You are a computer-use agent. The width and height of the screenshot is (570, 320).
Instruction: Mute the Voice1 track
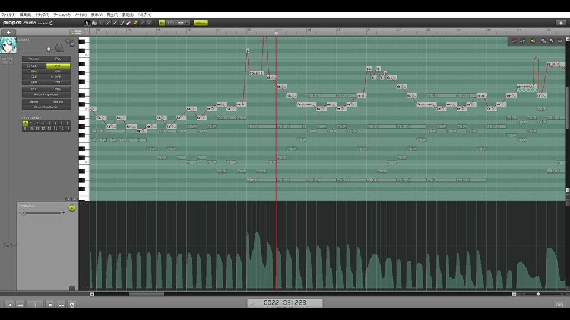pyautogui.click(x=72, y=44)
